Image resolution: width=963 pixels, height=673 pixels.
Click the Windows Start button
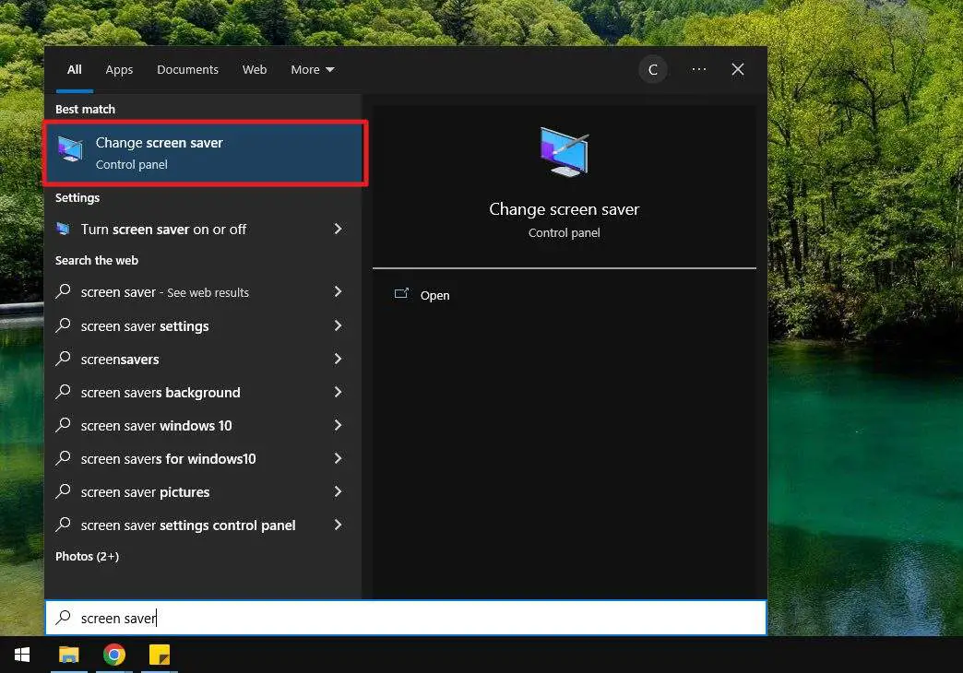(22, 655)
